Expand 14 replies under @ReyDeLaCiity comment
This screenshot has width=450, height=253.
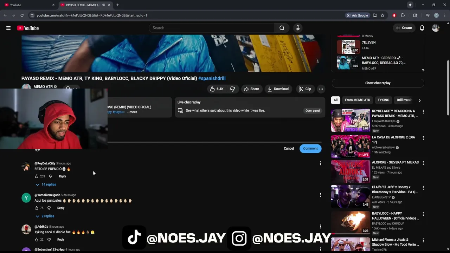[46, 184]
